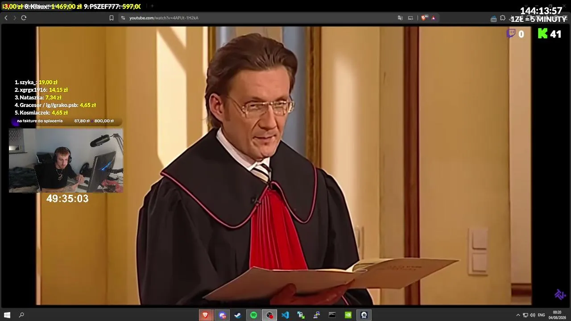This screenshot has width=571, height=321.
Task: Go back to the previous page
Action: click(6, 18)
